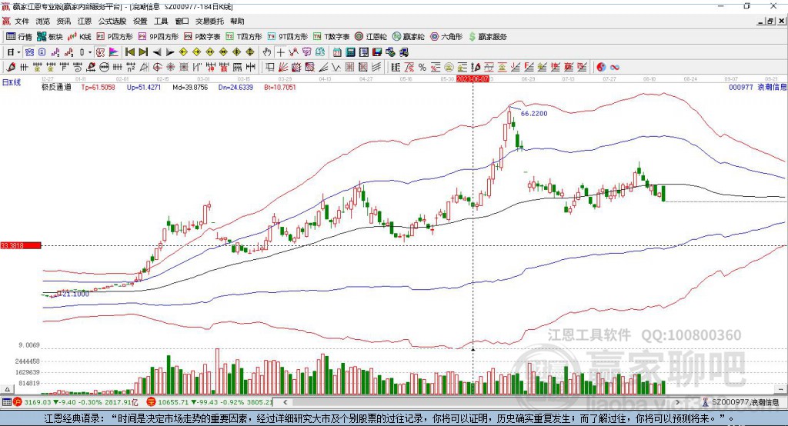Open the 赢家轮 wheel tool
The image size is (788, 426).
pyautogui.click(x=409, y=37)
